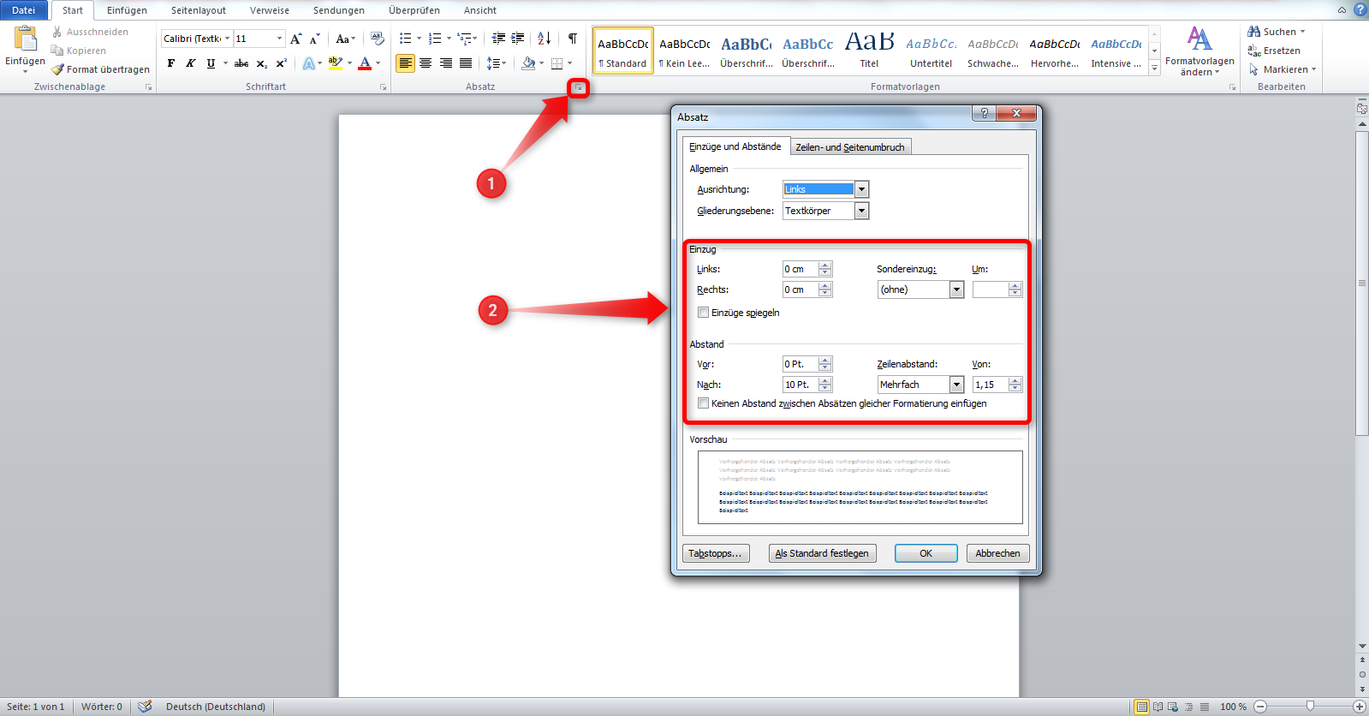Image resolution: width=1369 pixels, height=716 pixels.
Task: Apply strikethrough formatting
Action: (241, 63)
